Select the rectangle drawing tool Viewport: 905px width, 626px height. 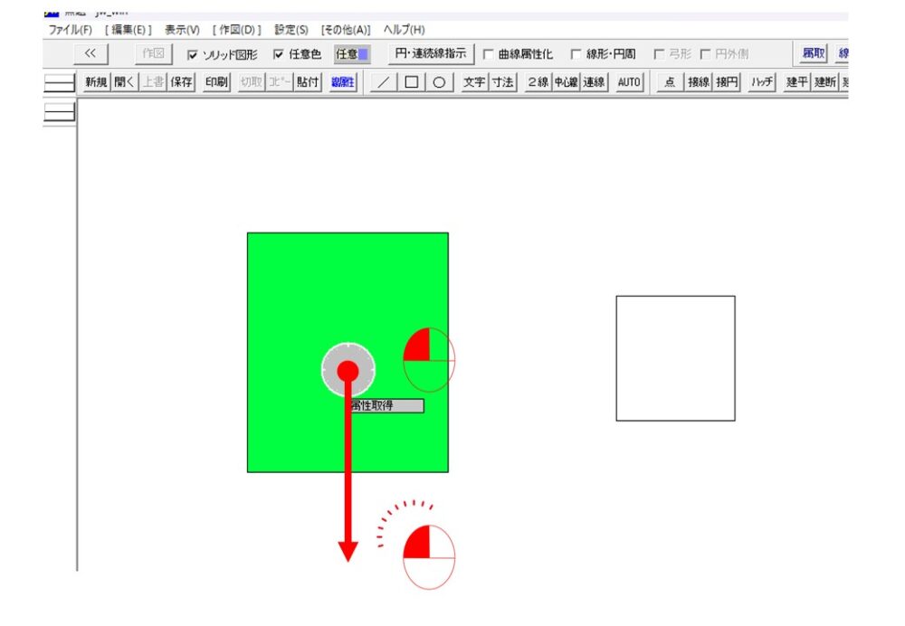click(412, 82)
